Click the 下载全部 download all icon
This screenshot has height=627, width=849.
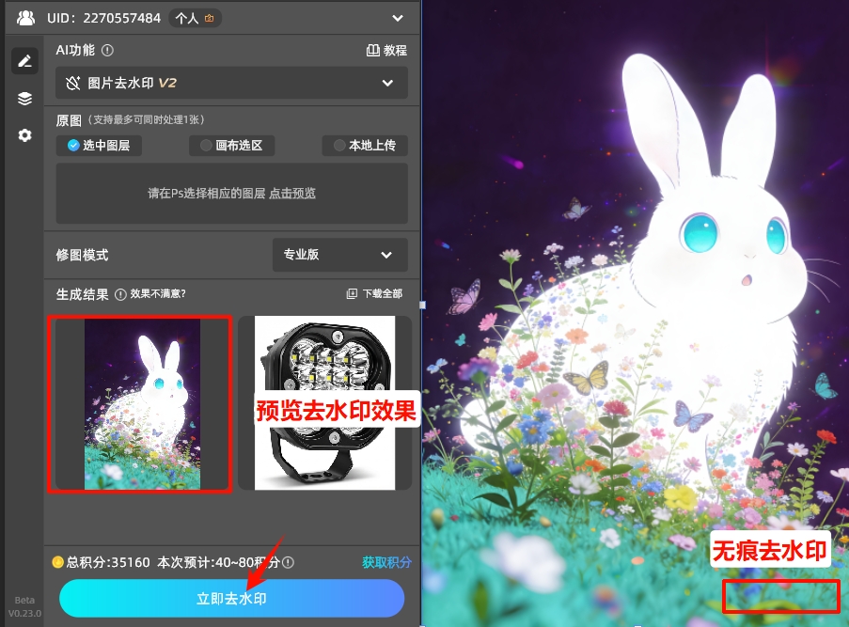point(350,293)
